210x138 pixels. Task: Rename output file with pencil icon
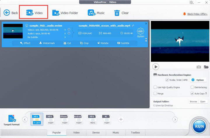click(133, 26)
